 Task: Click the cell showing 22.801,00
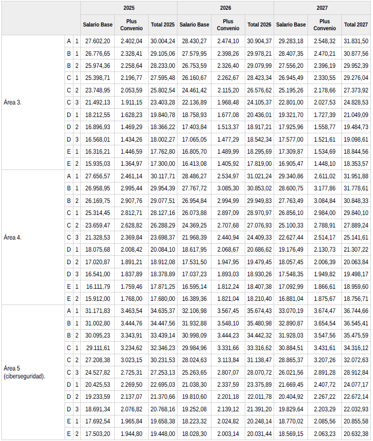[291, 102]
